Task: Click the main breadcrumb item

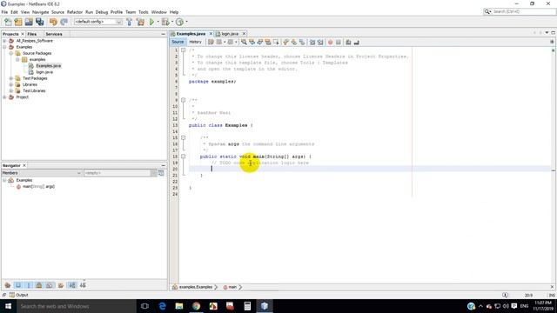Action: pos(232,287)
